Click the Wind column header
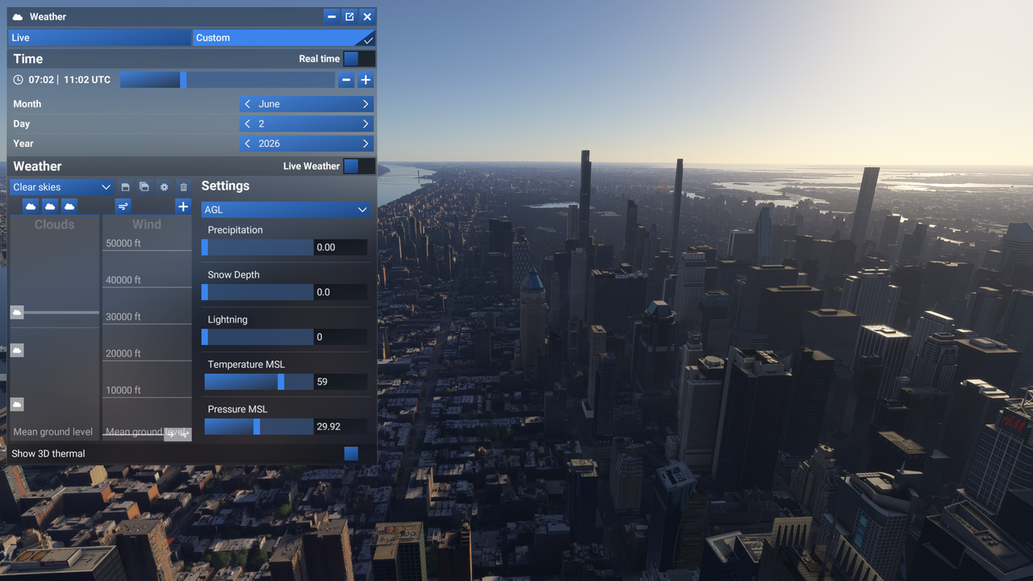Viewport: 1033px width, 581px height. coord(147,224)
